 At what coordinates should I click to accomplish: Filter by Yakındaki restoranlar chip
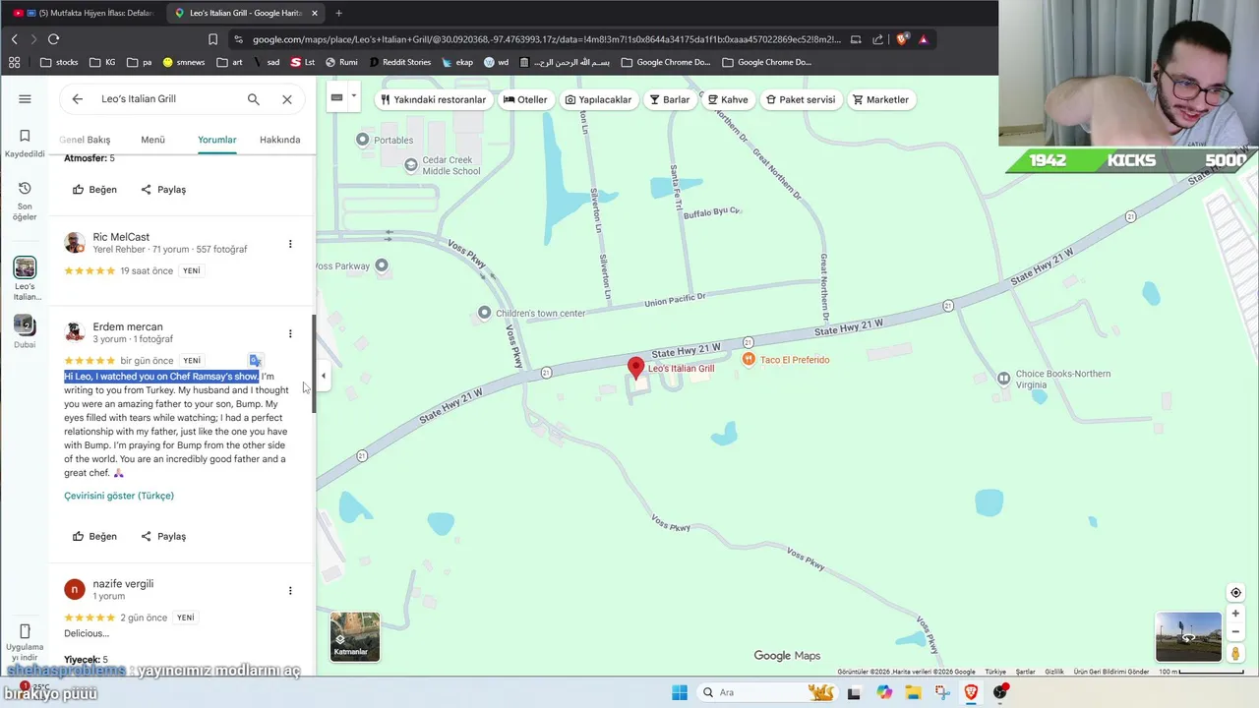434,99
